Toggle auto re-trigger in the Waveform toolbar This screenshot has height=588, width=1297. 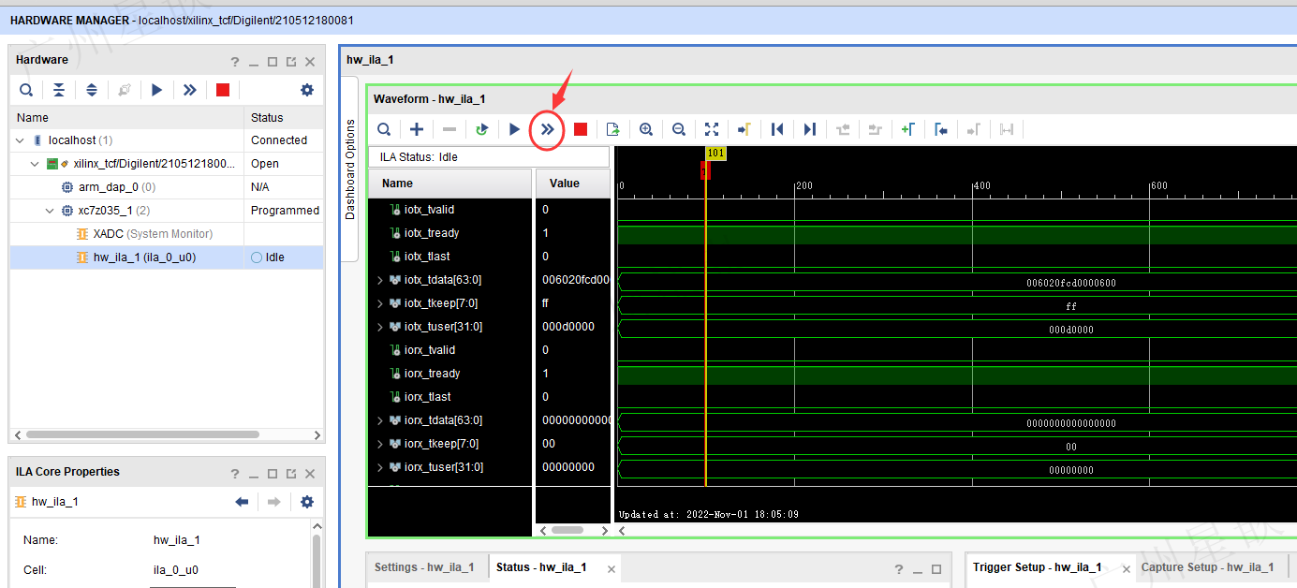[482, 129]
